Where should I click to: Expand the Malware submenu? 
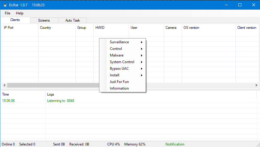tap(122, 55)
